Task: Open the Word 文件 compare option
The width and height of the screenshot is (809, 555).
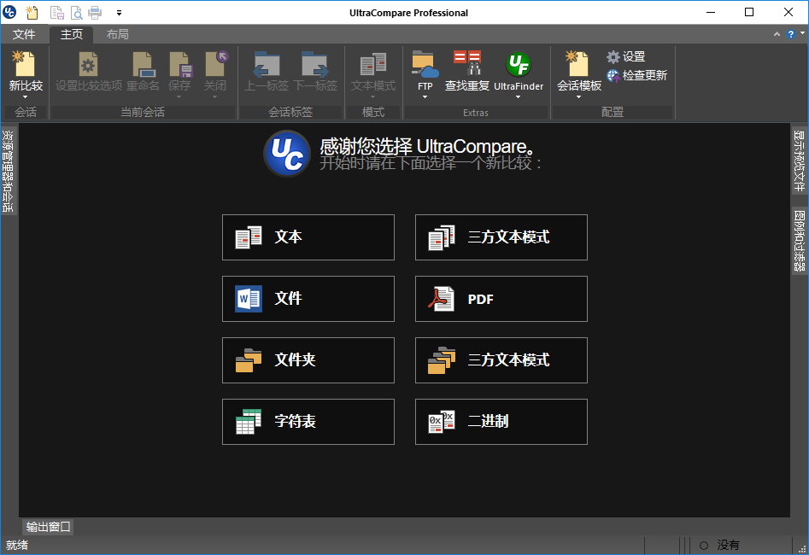Action: (308, 299)
